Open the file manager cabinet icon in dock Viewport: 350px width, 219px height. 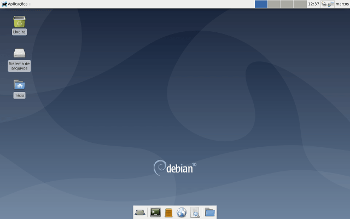click(x=169, y=212)
